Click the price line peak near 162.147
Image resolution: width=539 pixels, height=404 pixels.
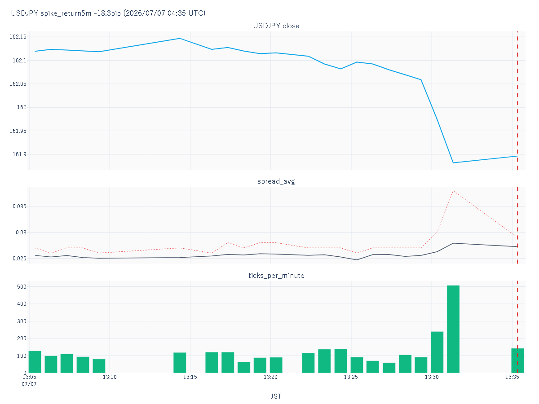pos(180,38)
